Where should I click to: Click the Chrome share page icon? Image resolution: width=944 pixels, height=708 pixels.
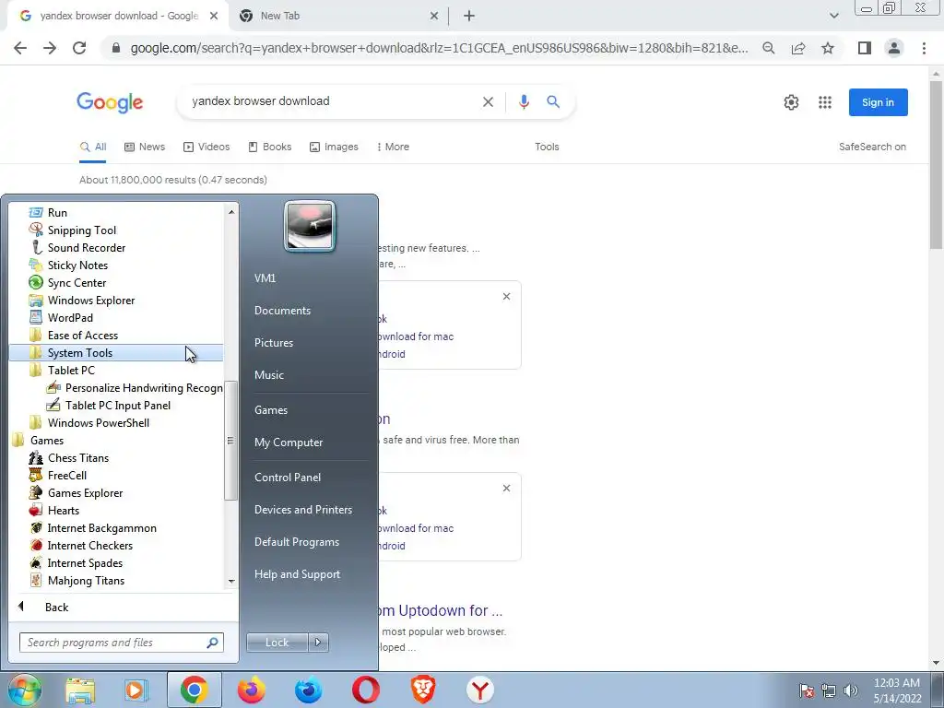tap(798, 48)
